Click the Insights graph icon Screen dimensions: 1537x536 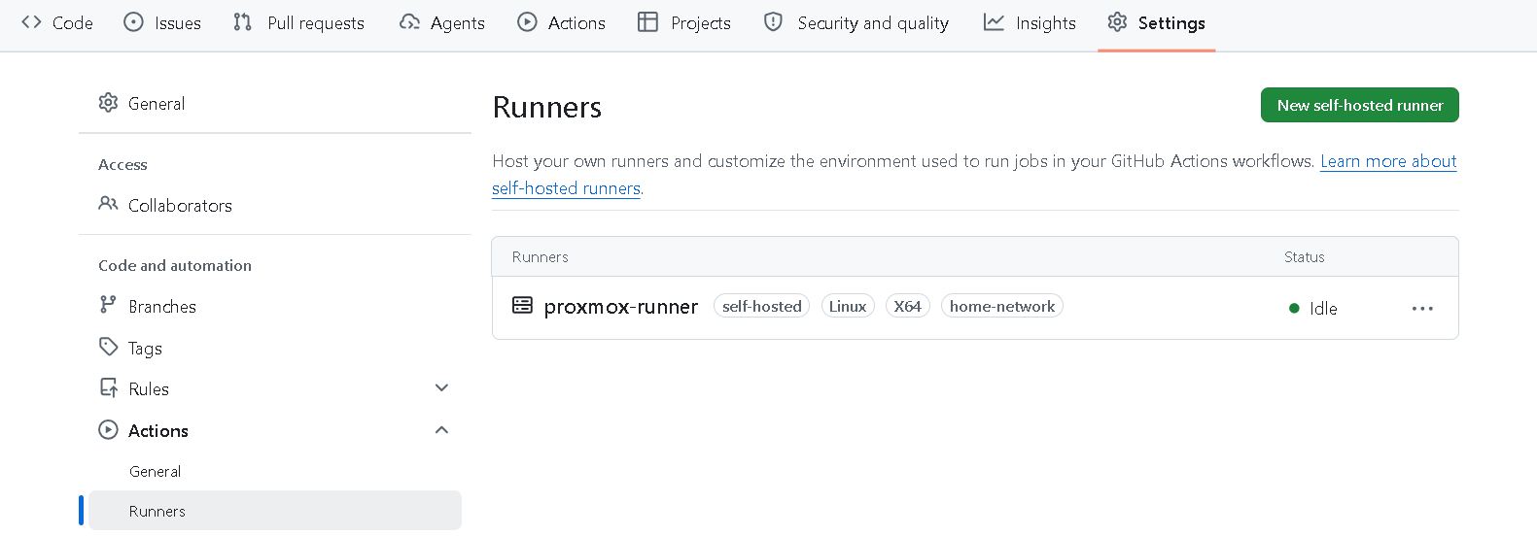(x=994, y=22)
